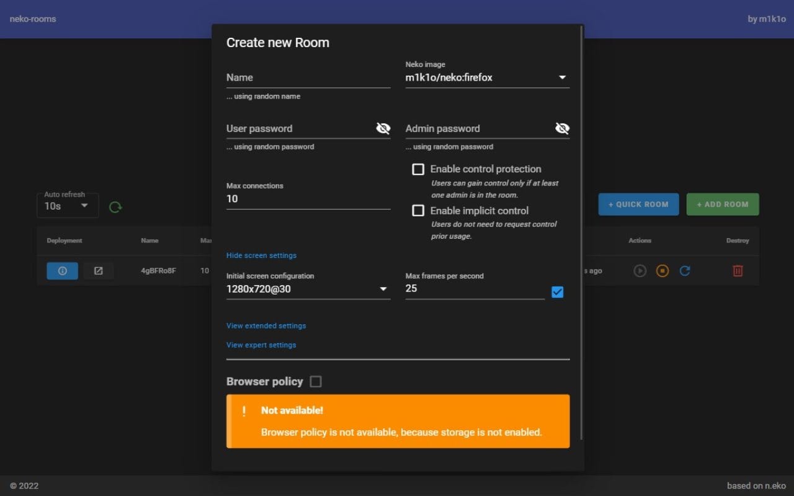
Task: Check the Browser policy checkbox
Action: 316,381
